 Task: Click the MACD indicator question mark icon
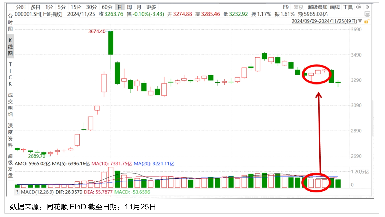(17, 192)
